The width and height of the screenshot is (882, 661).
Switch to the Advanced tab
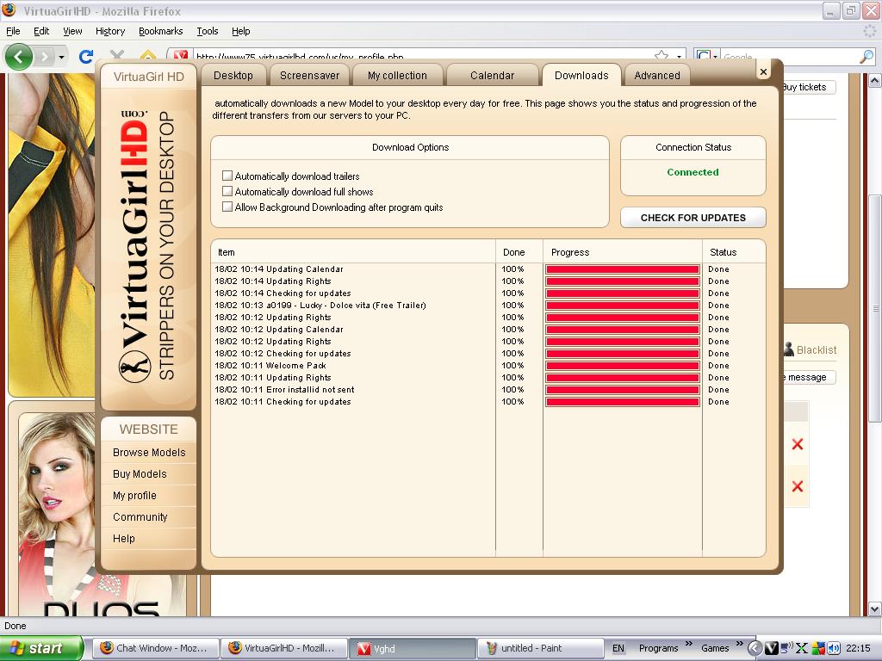tap(657, 76)
